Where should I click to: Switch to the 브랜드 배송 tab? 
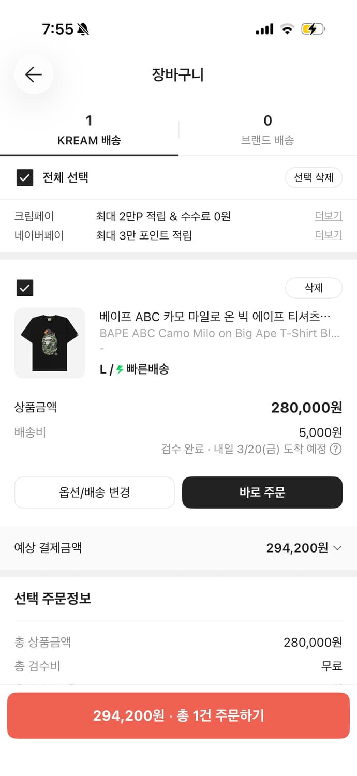point(267,129)
